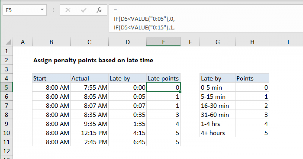Viewport: 303px width, 159px height.
Task: Select row header 8
Action: coord(7,115)
